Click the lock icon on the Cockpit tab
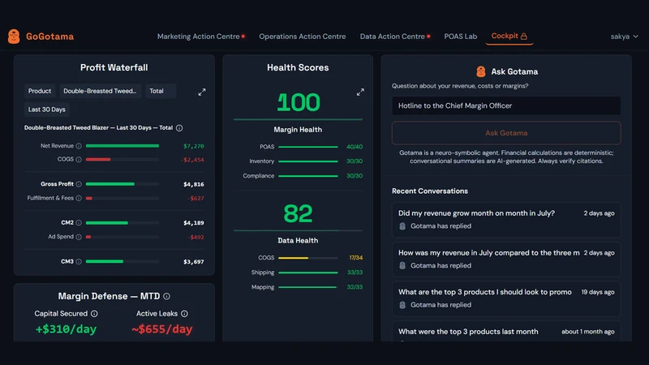The width and height of the screenshot is (649, 365). point(523,36)
